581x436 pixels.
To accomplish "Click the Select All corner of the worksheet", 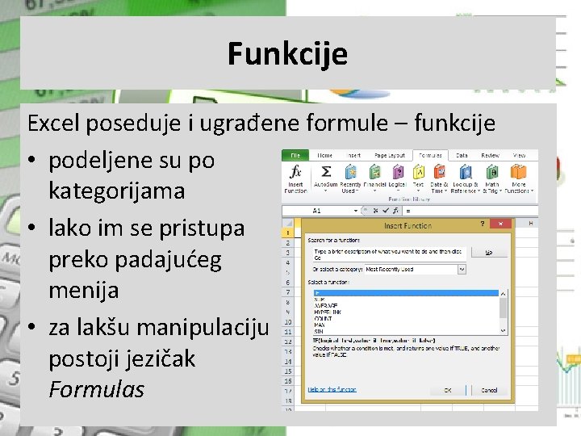I will (x=287, y=223).
